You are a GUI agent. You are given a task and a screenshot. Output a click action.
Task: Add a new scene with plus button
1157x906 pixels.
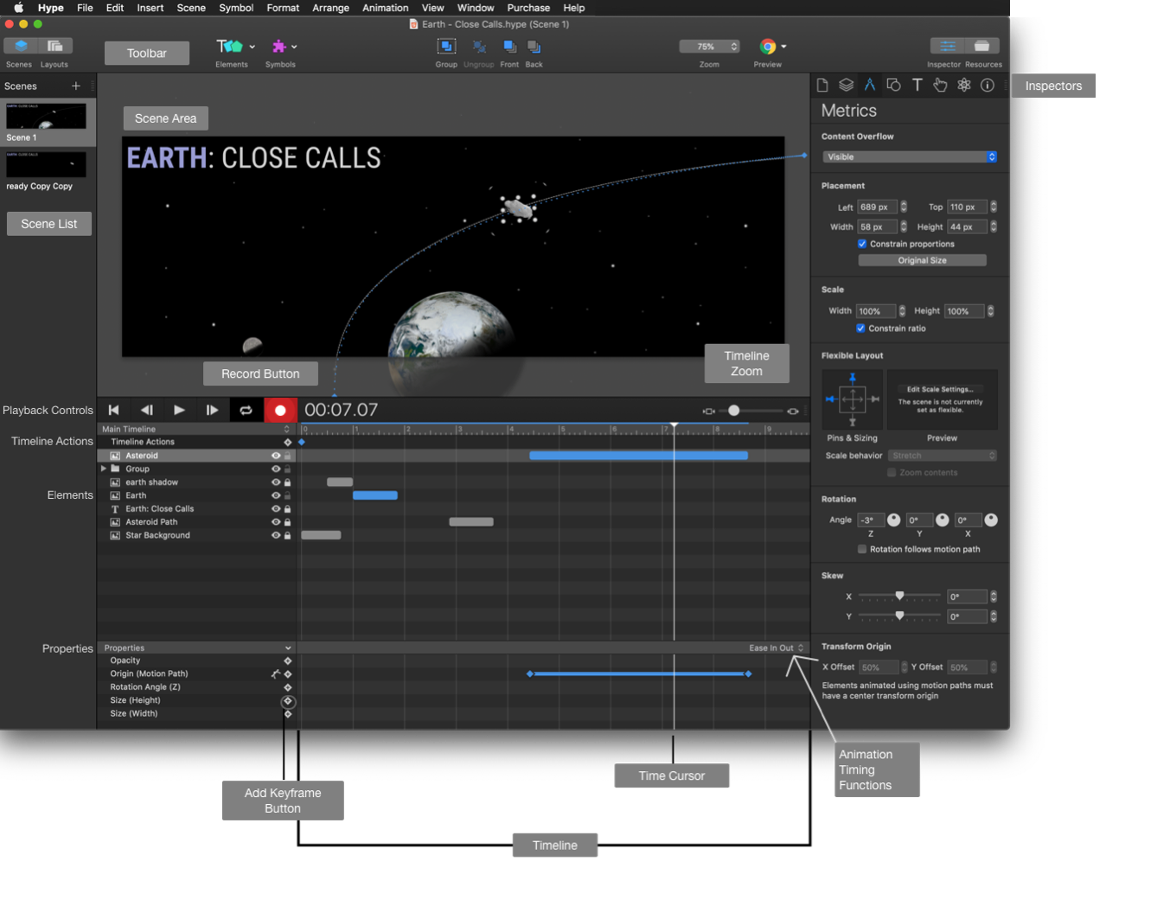[76, 86]
